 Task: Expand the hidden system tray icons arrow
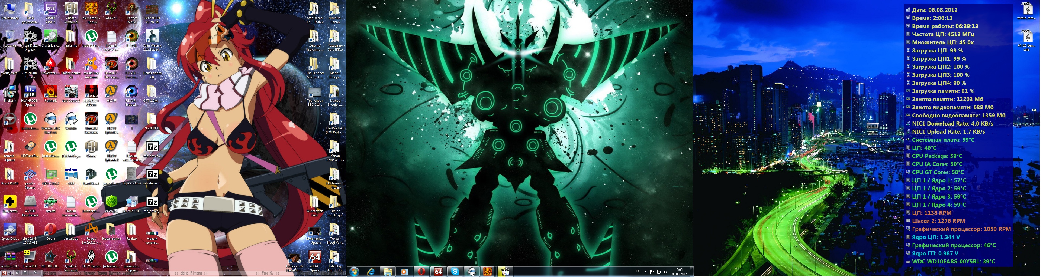coord(645,272)
